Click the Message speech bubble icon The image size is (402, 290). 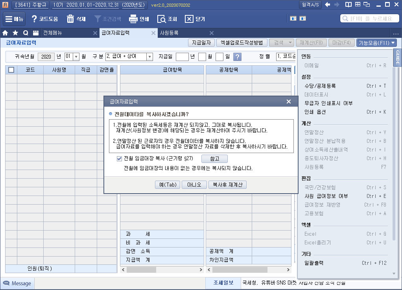6,283
